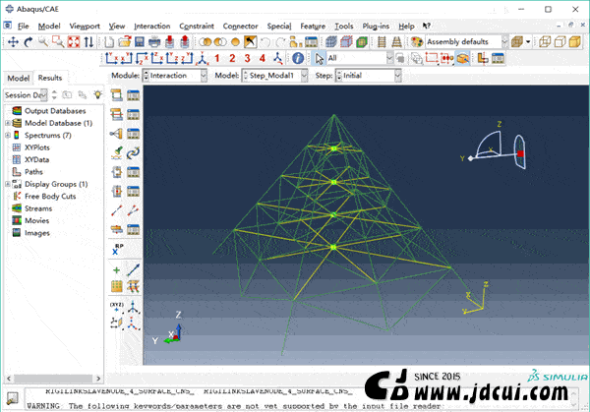This screenshot has width=590, height=412.
Task: Click the What's This help icon
Action: (x=426, y=26)
